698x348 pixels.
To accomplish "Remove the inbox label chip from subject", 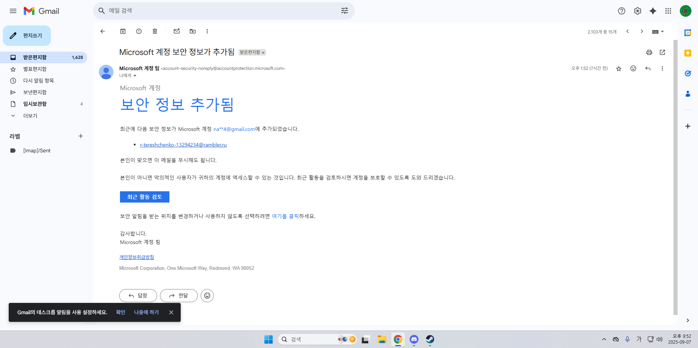I will click(x=263, y=53).
